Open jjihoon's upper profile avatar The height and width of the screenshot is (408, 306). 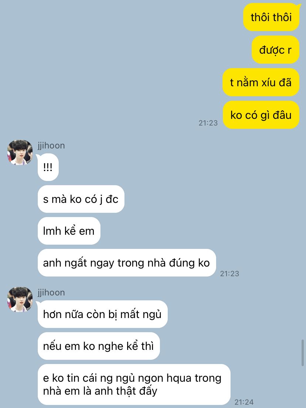point(20,153)
